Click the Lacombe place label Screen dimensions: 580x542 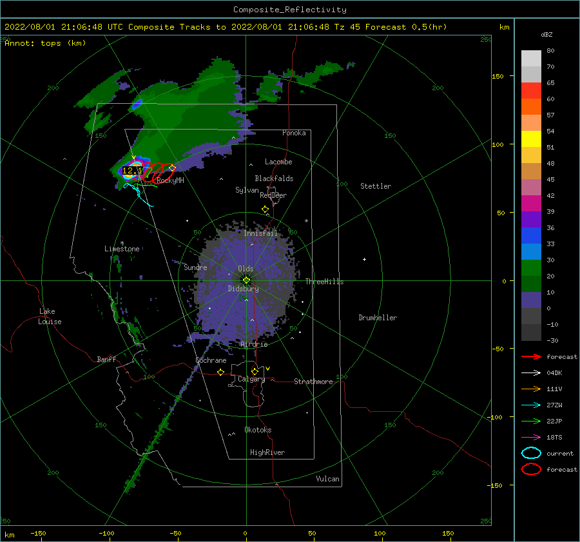[278, 162]
